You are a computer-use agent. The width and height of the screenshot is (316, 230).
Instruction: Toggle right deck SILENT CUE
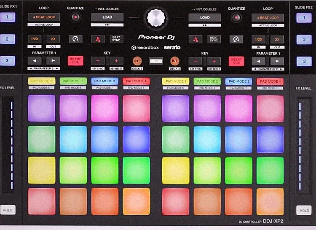236,61
